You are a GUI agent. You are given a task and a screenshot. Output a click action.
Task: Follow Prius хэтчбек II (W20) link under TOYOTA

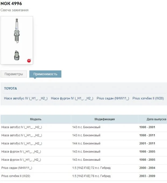(148, 98)
